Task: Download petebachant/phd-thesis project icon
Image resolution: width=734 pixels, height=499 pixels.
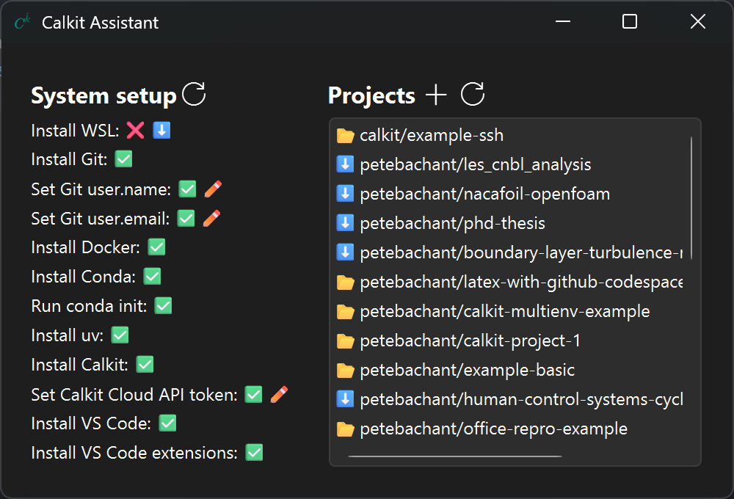Action: click(x=345, y=223)
